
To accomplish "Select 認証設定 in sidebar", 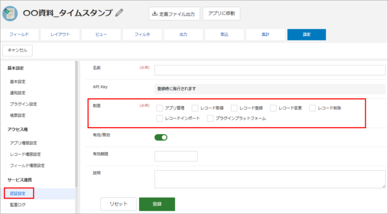I will [x=18, y=193].
